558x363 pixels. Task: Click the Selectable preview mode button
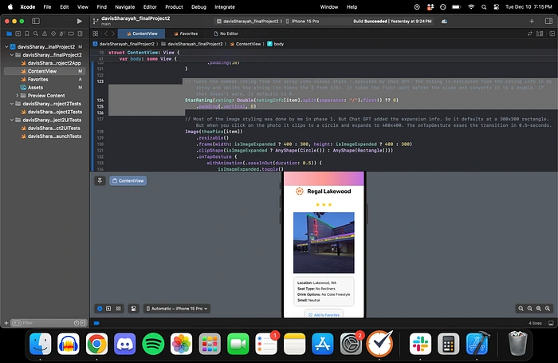point(108,307)
